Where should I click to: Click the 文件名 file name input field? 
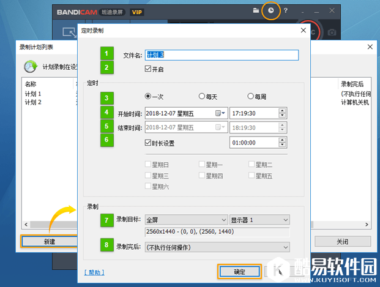click(x=222, y=55)
